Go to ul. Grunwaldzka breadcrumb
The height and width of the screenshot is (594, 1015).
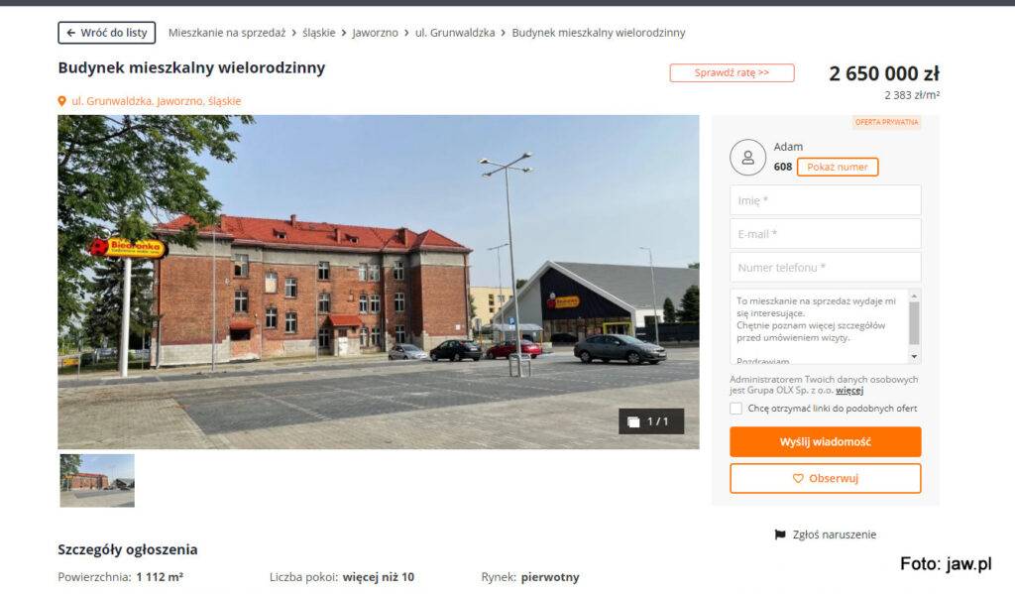click(454, 33)
